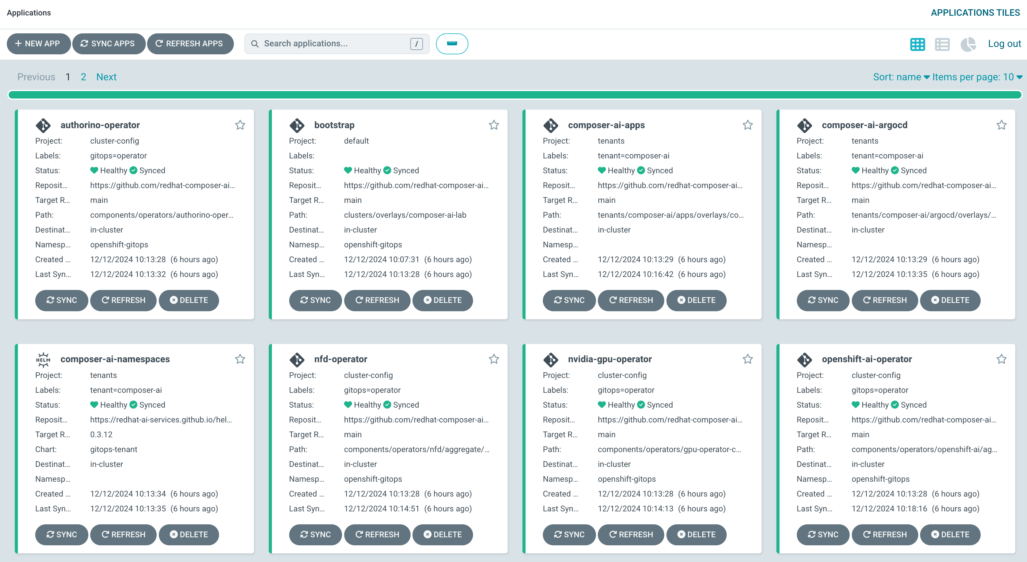Click target revision 0.3.12
The height and width of the screenshot is (562, 1027).
click(x=101, y=434)
